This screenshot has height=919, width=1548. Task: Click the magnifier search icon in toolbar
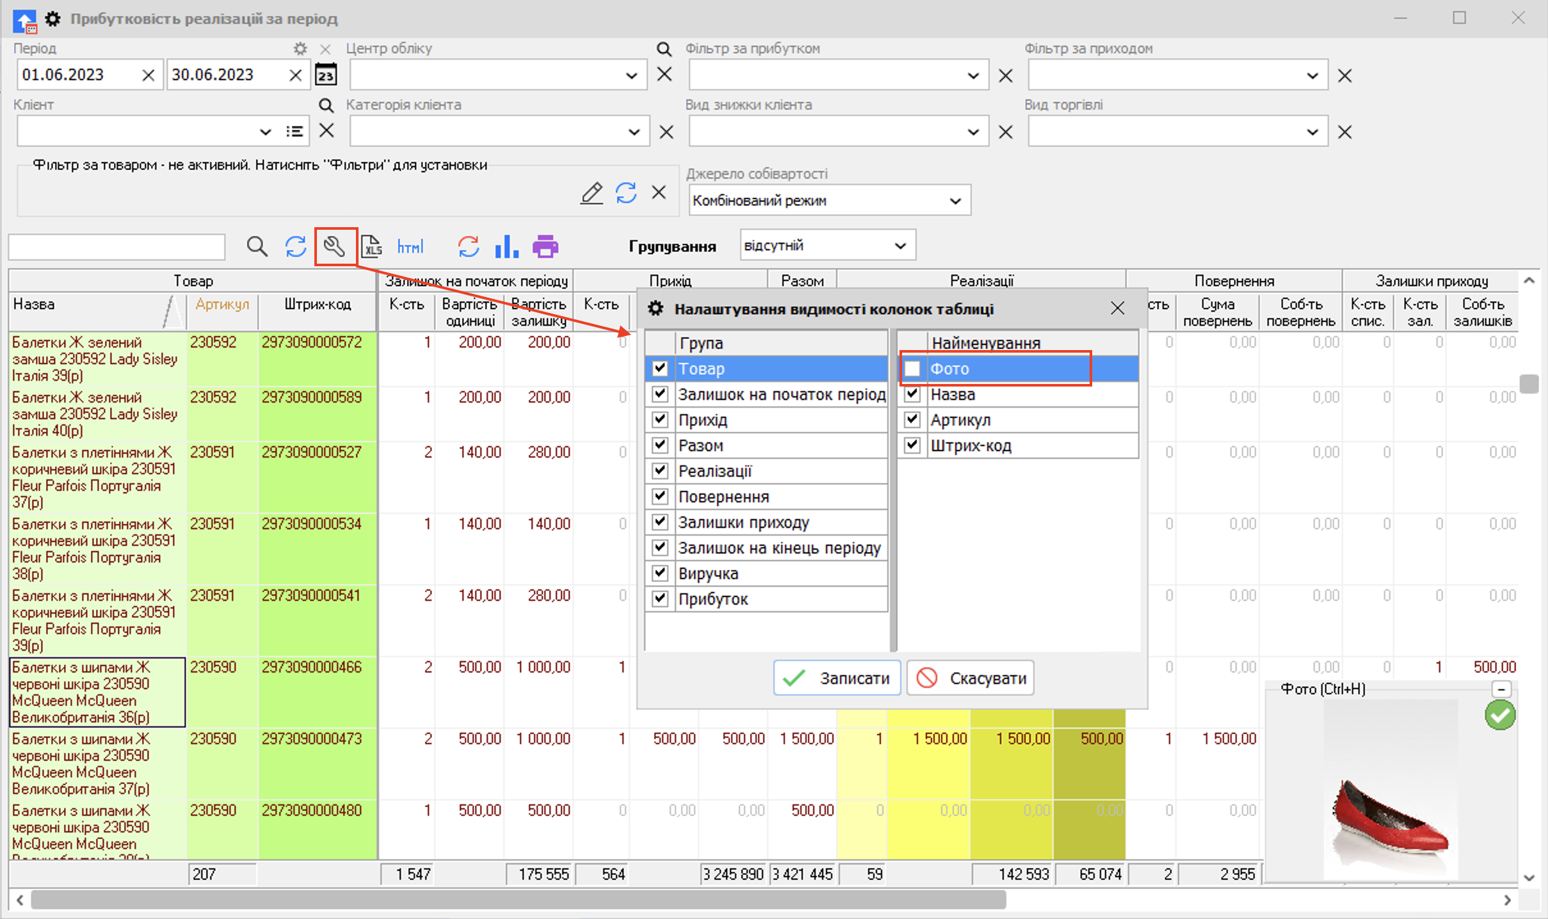coord(257,246)
